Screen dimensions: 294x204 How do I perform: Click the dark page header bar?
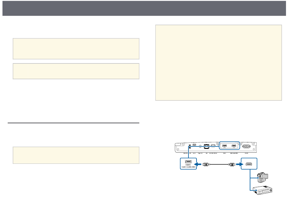pyautogui.click(x=147, y=8)
